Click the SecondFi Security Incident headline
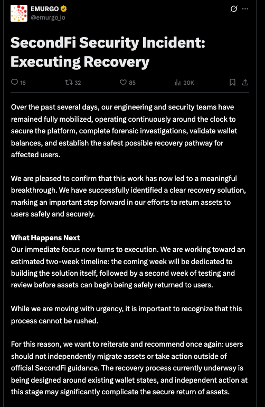 tap(108, 52)
